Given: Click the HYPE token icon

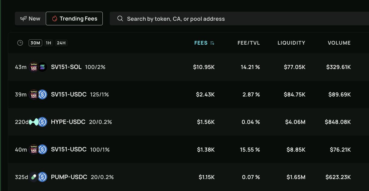Looking at the screenshot, I should pos(34,122).
